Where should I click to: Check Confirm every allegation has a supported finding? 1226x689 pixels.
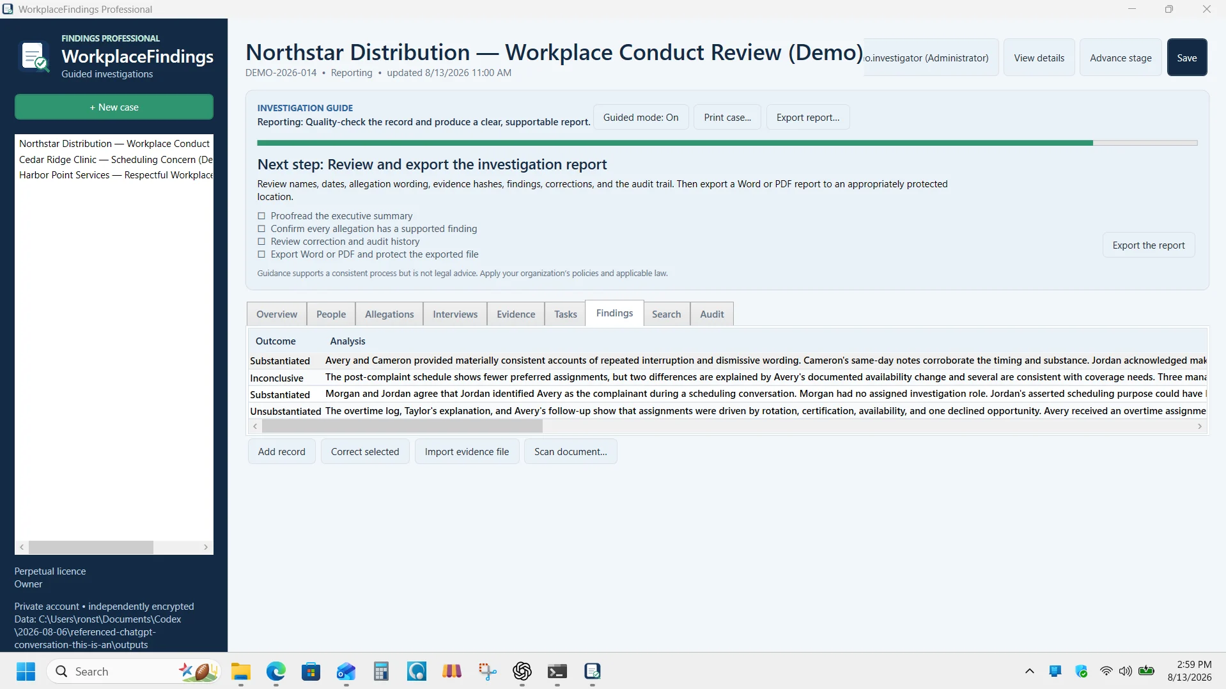(x=261, y=229)
